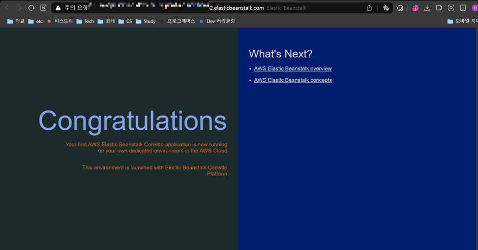
Task: Toggle the split view sidebar icon
Action: [463, 8]
